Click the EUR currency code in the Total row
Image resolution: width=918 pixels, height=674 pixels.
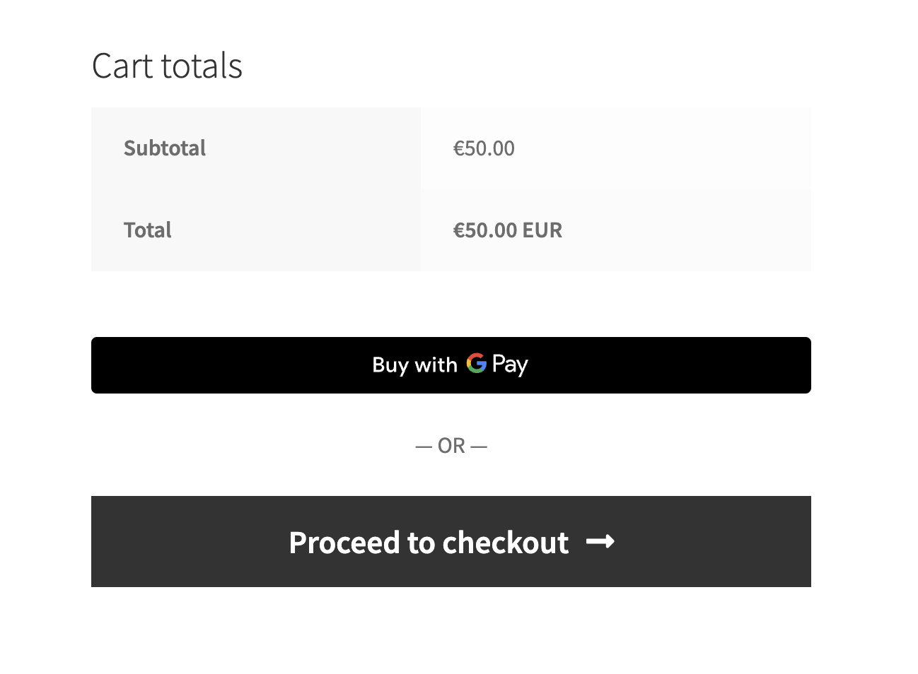(542, 230)
